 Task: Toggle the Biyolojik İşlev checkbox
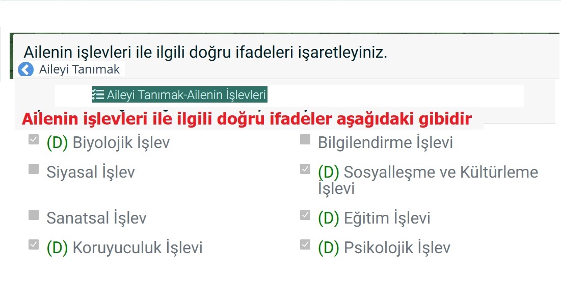pyautogui.click(x=34, y=139)
